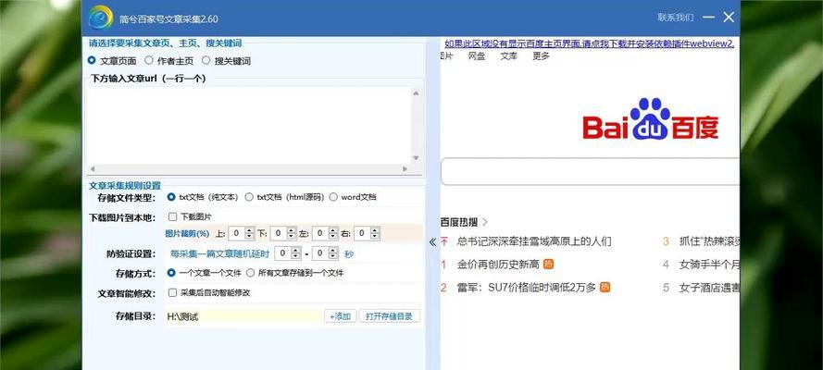Viewport: 823px width, 370px height.
Task: Click the hot badge next to 金价再创历史新高
Action: click(x=548, y=264)
